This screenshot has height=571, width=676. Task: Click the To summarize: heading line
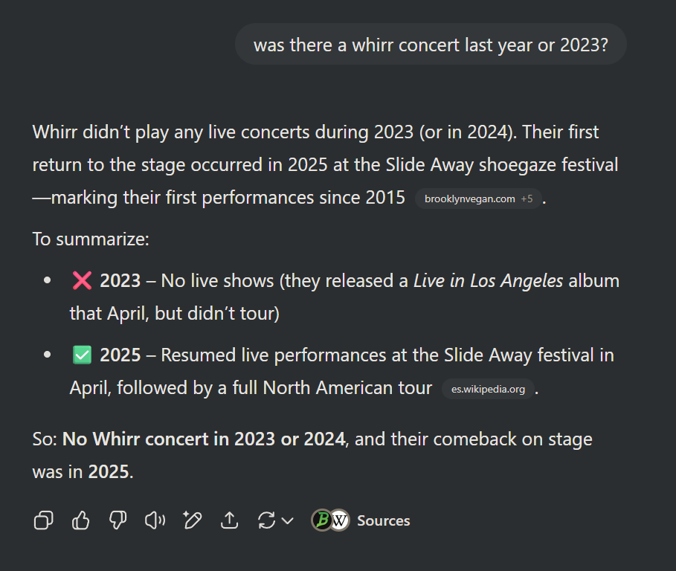tap(91, 239)
